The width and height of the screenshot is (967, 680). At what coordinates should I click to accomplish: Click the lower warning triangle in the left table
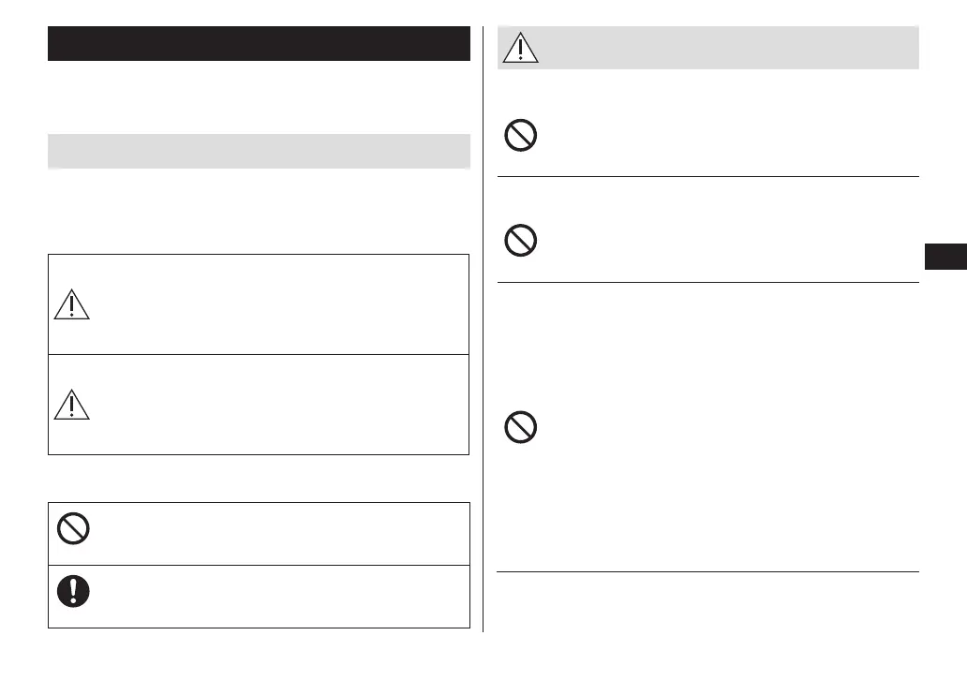(72, 404)
